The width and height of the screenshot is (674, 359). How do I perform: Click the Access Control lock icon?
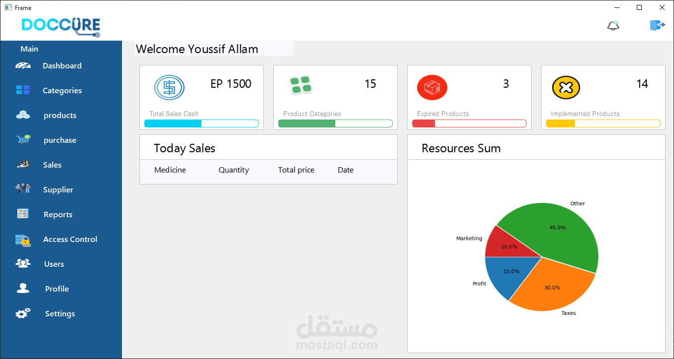point(23,240)
